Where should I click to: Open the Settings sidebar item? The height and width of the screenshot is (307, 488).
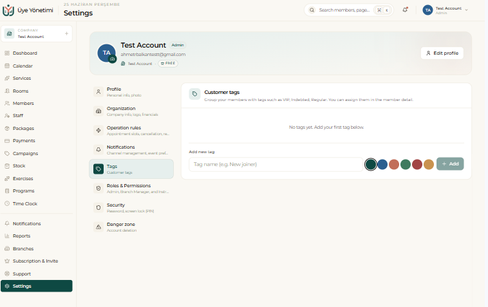click(x=37, y=286)
